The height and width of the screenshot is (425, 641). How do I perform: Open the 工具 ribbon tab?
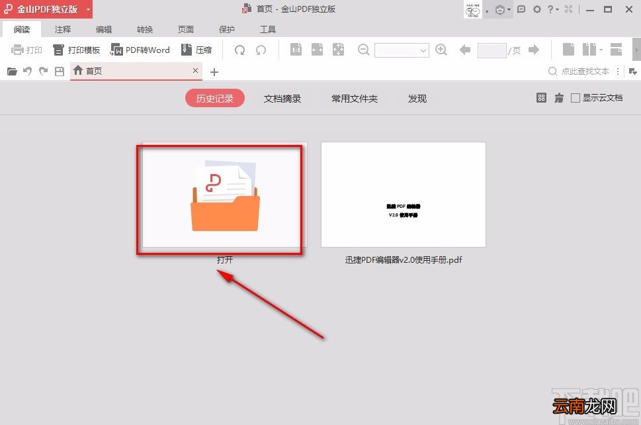coord(268,29)
